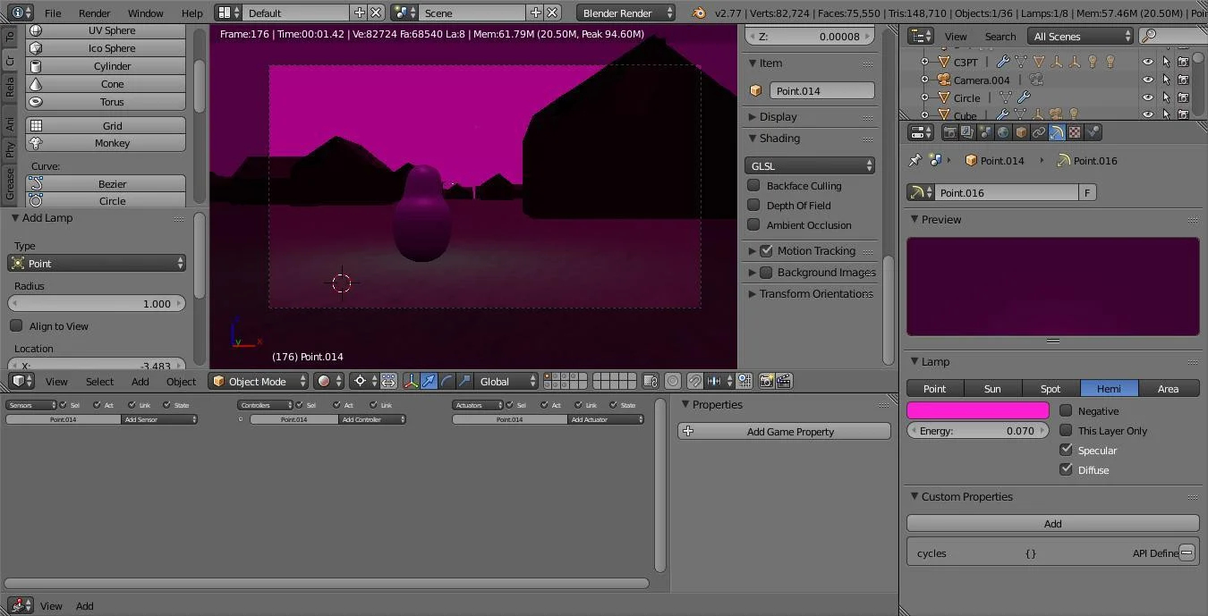1208x616 pixels.
Task: Open the magenta lamp color swatch
Action: [x=977, y=410]
